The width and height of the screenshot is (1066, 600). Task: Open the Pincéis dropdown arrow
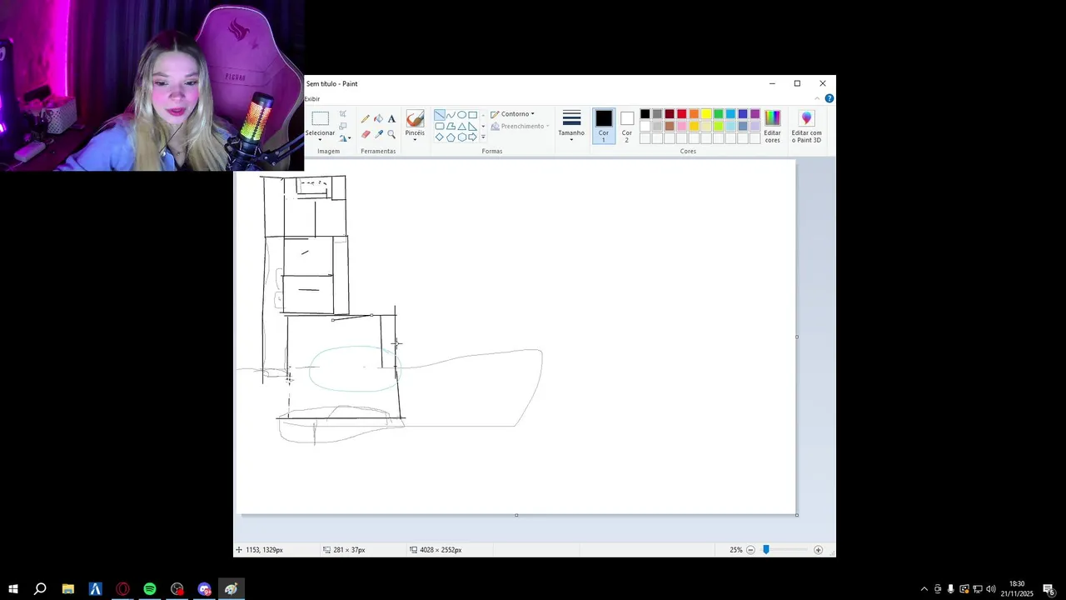(415, 140)
